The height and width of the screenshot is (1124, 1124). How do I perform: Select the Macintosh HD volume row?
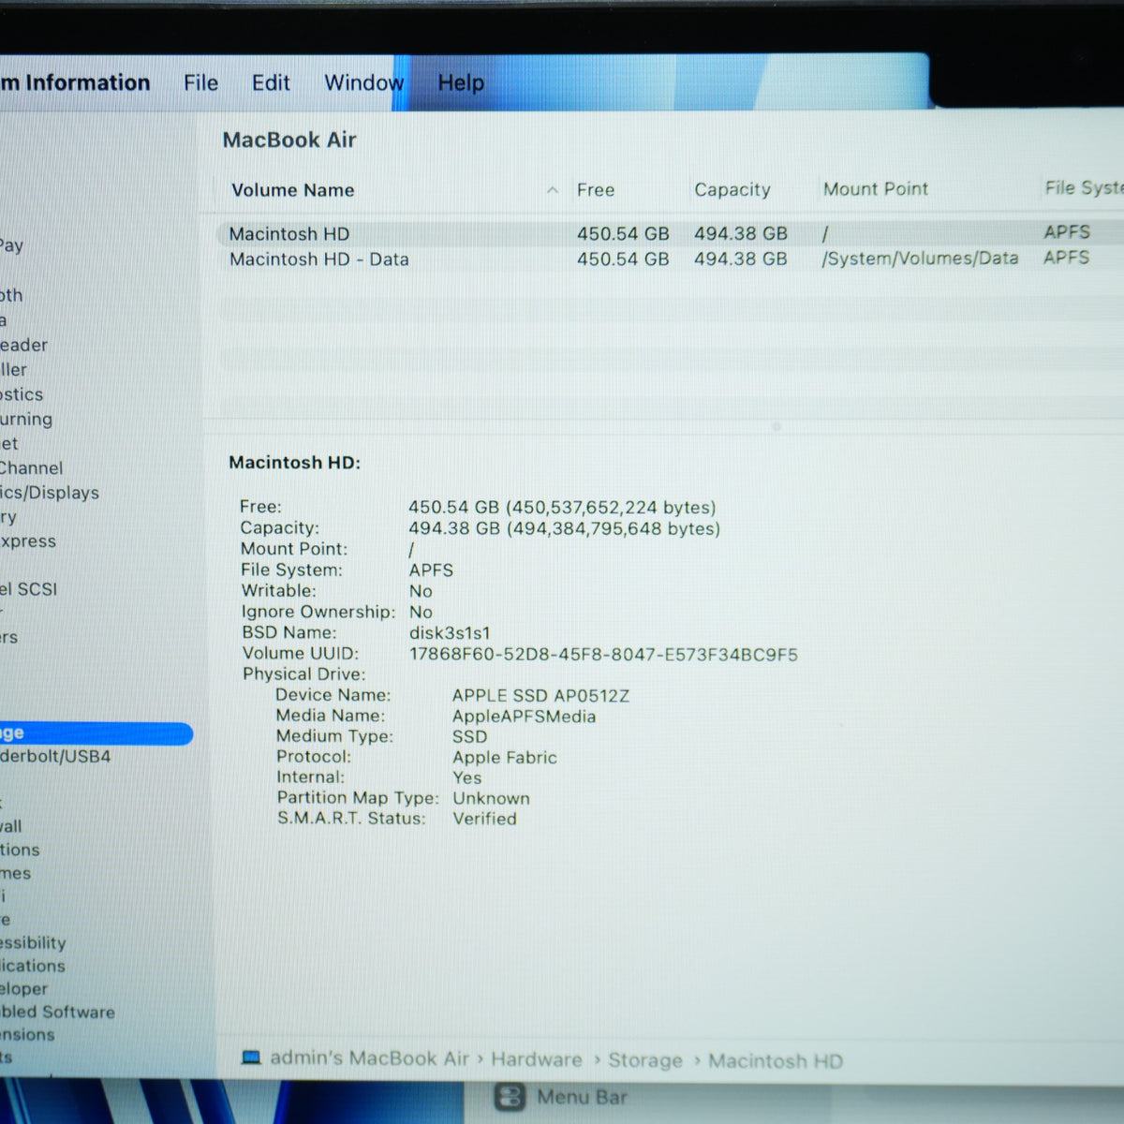(x=670, y=233)
